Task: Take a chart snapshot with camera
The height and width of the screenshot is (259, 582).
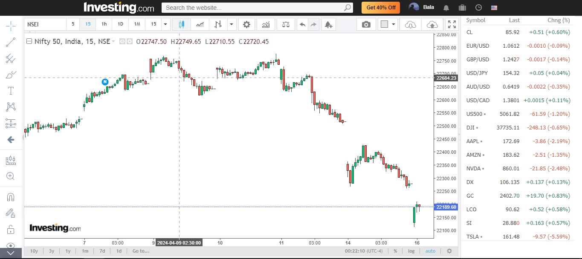Action: (366, 24)
